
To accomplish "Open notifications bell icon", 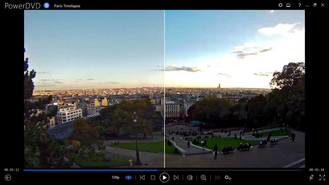I will [47, 5].
